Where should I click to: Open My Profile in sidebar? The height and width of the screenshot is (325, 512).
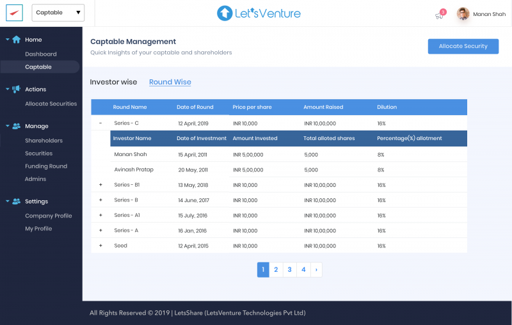pyautogui.click(x=38, y=228)
